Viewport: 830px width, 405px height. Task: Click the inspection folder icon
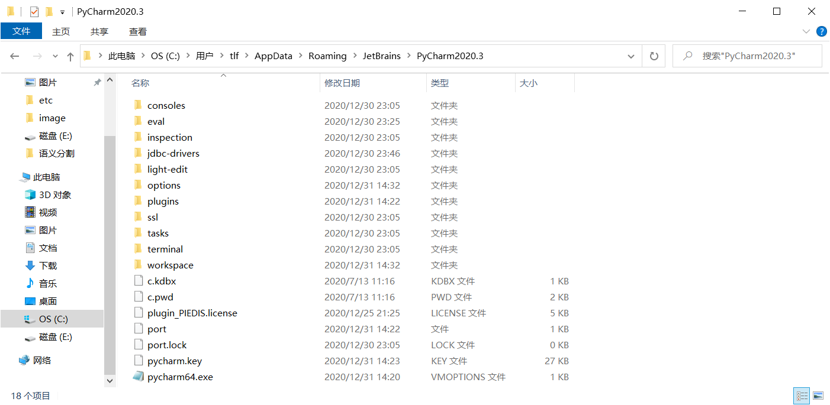[138, 137]
